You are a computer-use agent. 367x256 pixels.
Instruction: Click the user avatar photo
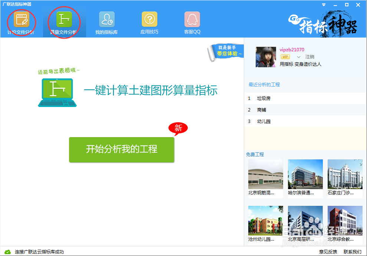tap(266, 57)
